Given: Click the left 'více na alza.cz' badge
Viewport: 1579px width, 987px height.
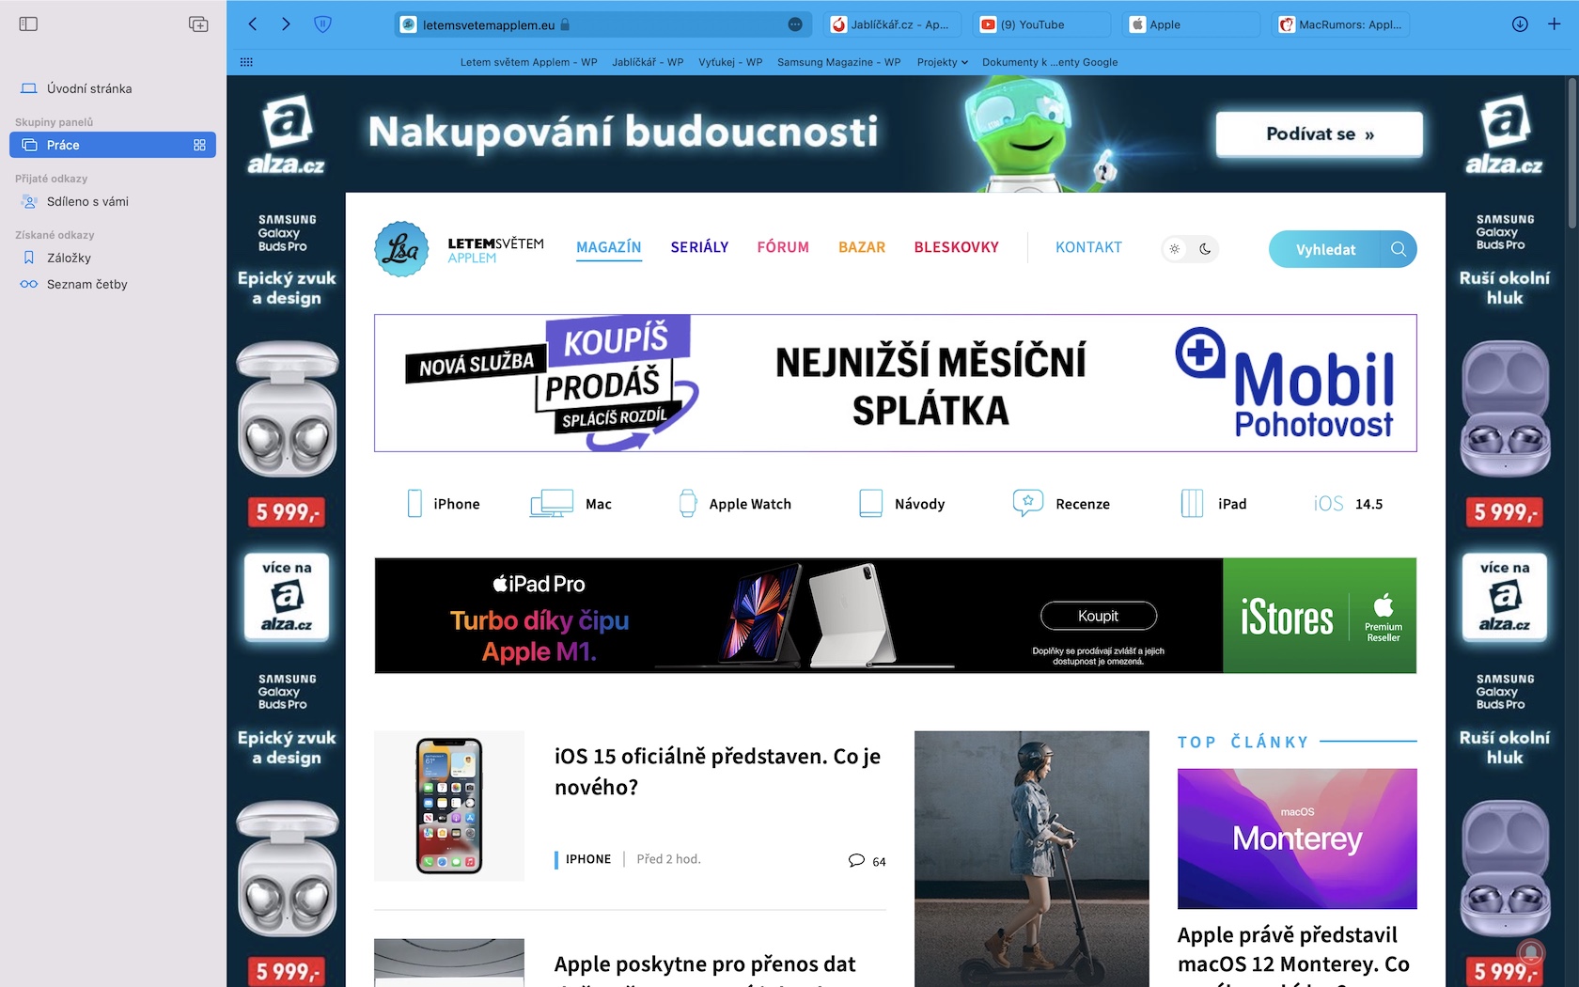Looking at the screenshot, I should [287, 597].
